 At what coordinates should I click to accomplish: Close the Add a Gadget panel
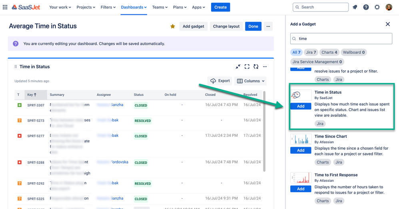coord(387,24)
